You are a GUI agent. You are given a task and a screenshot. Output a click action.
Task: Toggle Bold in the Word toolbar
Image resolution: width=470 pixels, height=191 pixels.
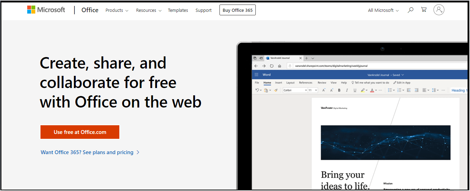tap(339, 90)
